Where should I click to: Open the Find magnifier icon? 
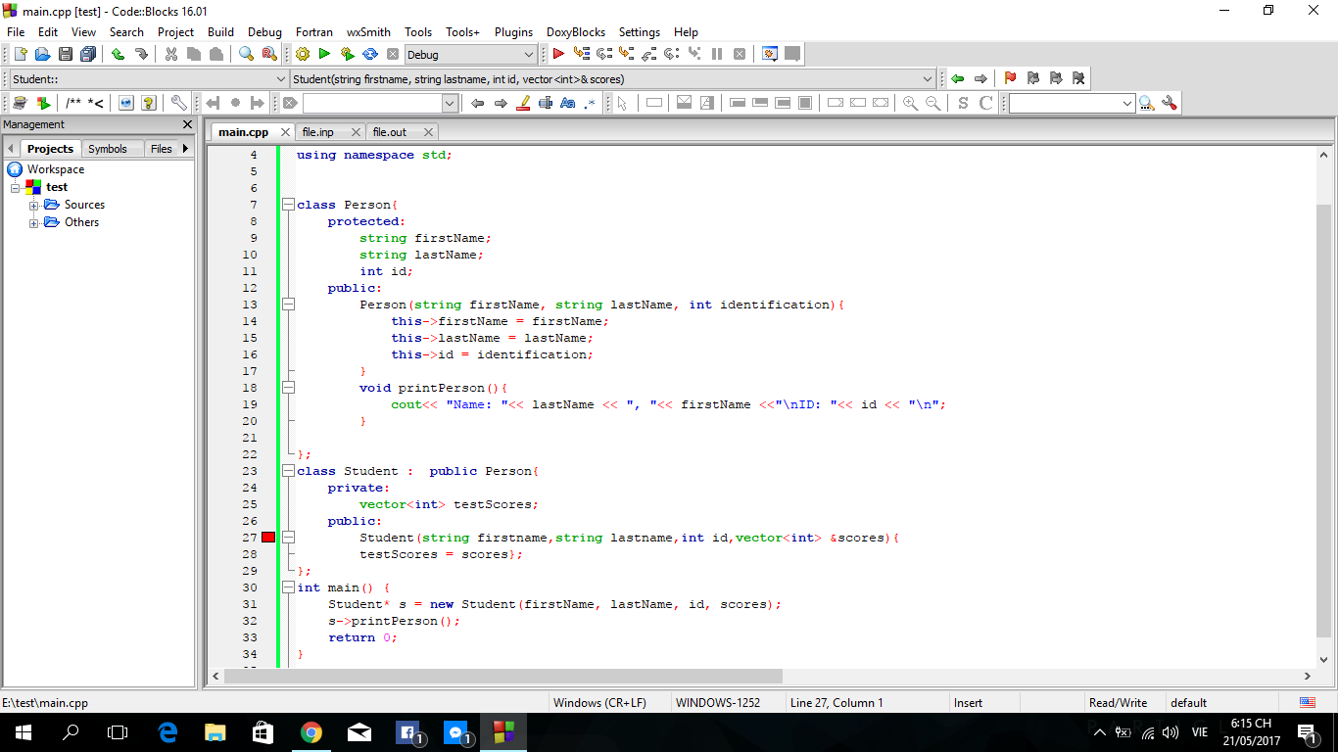[x=246, y=55]
